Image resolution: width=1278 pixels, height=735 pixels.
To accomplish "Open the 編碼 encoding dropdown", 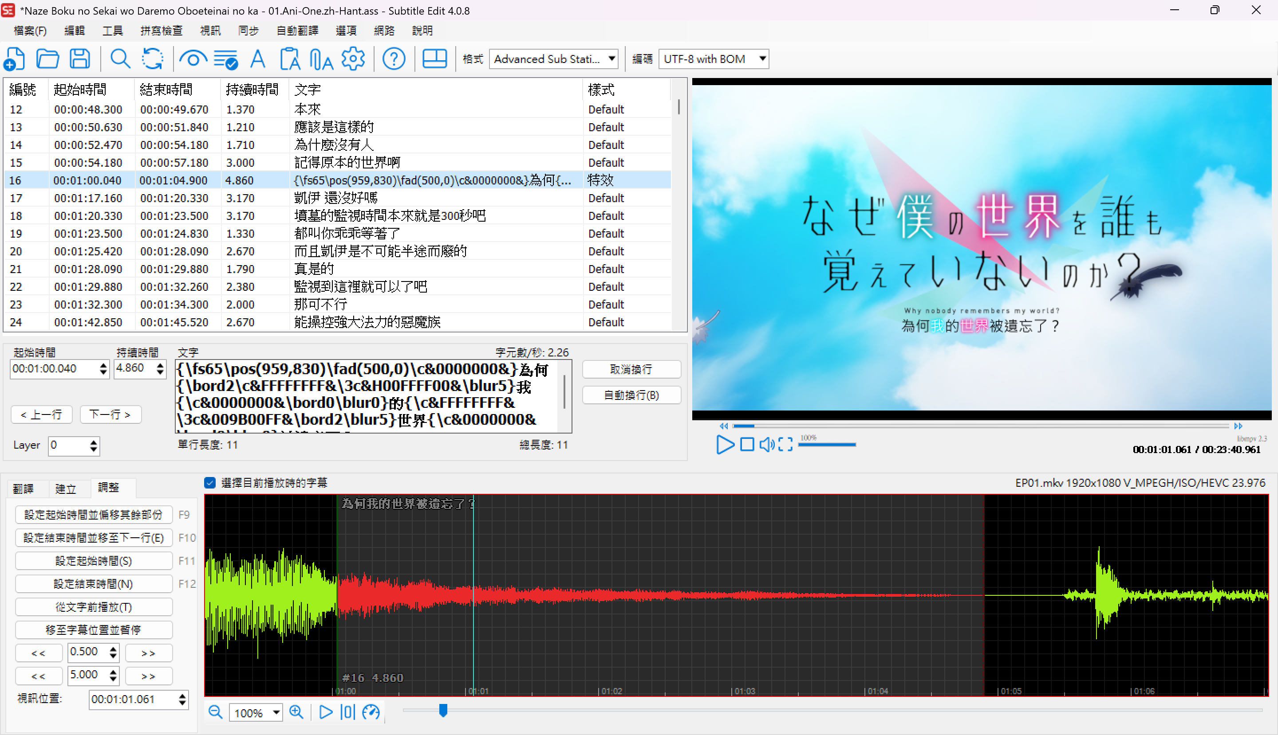I will coord(714,59).
